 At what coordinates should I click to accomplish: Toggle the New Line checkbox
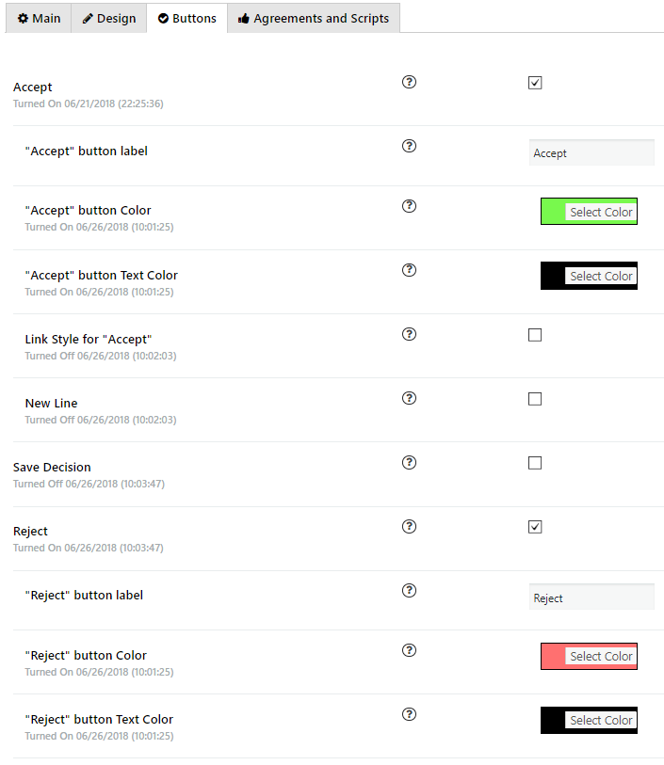(x=535, y=399)
